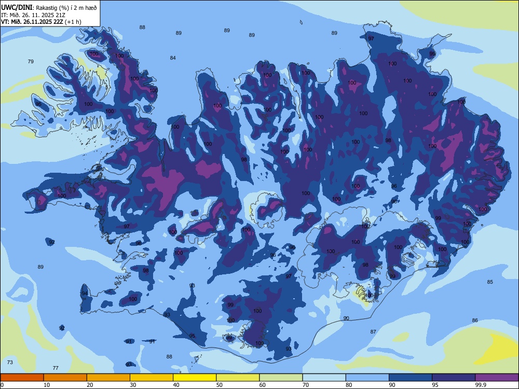This screenshot has height=389, width=519.
Task: Pick the 60–70 pale green legend swatch
Action: coord(281,378)
